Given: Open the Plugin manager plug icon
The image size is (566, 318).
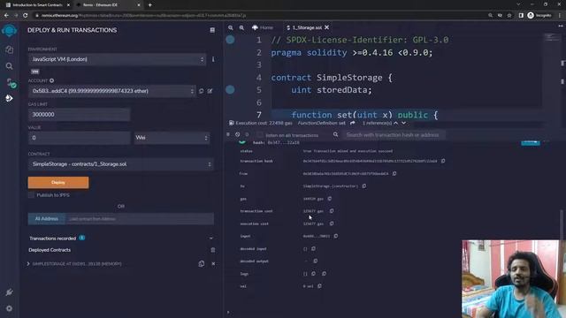Looking at the screenshot, I should click(9, 292).
